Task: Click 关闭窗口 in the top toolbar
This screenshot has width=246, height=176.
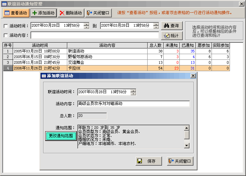Action: click(98, 13)
